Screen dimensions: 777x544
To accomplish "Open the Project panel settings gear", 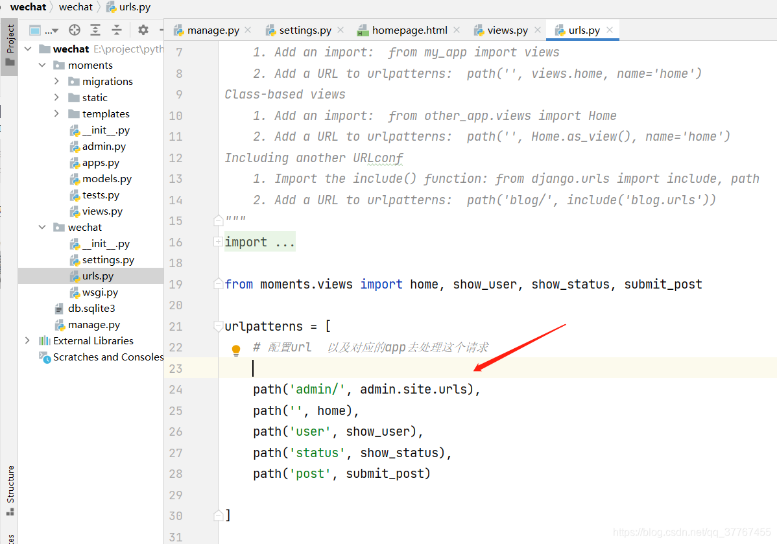I will (x=143, y=30).
